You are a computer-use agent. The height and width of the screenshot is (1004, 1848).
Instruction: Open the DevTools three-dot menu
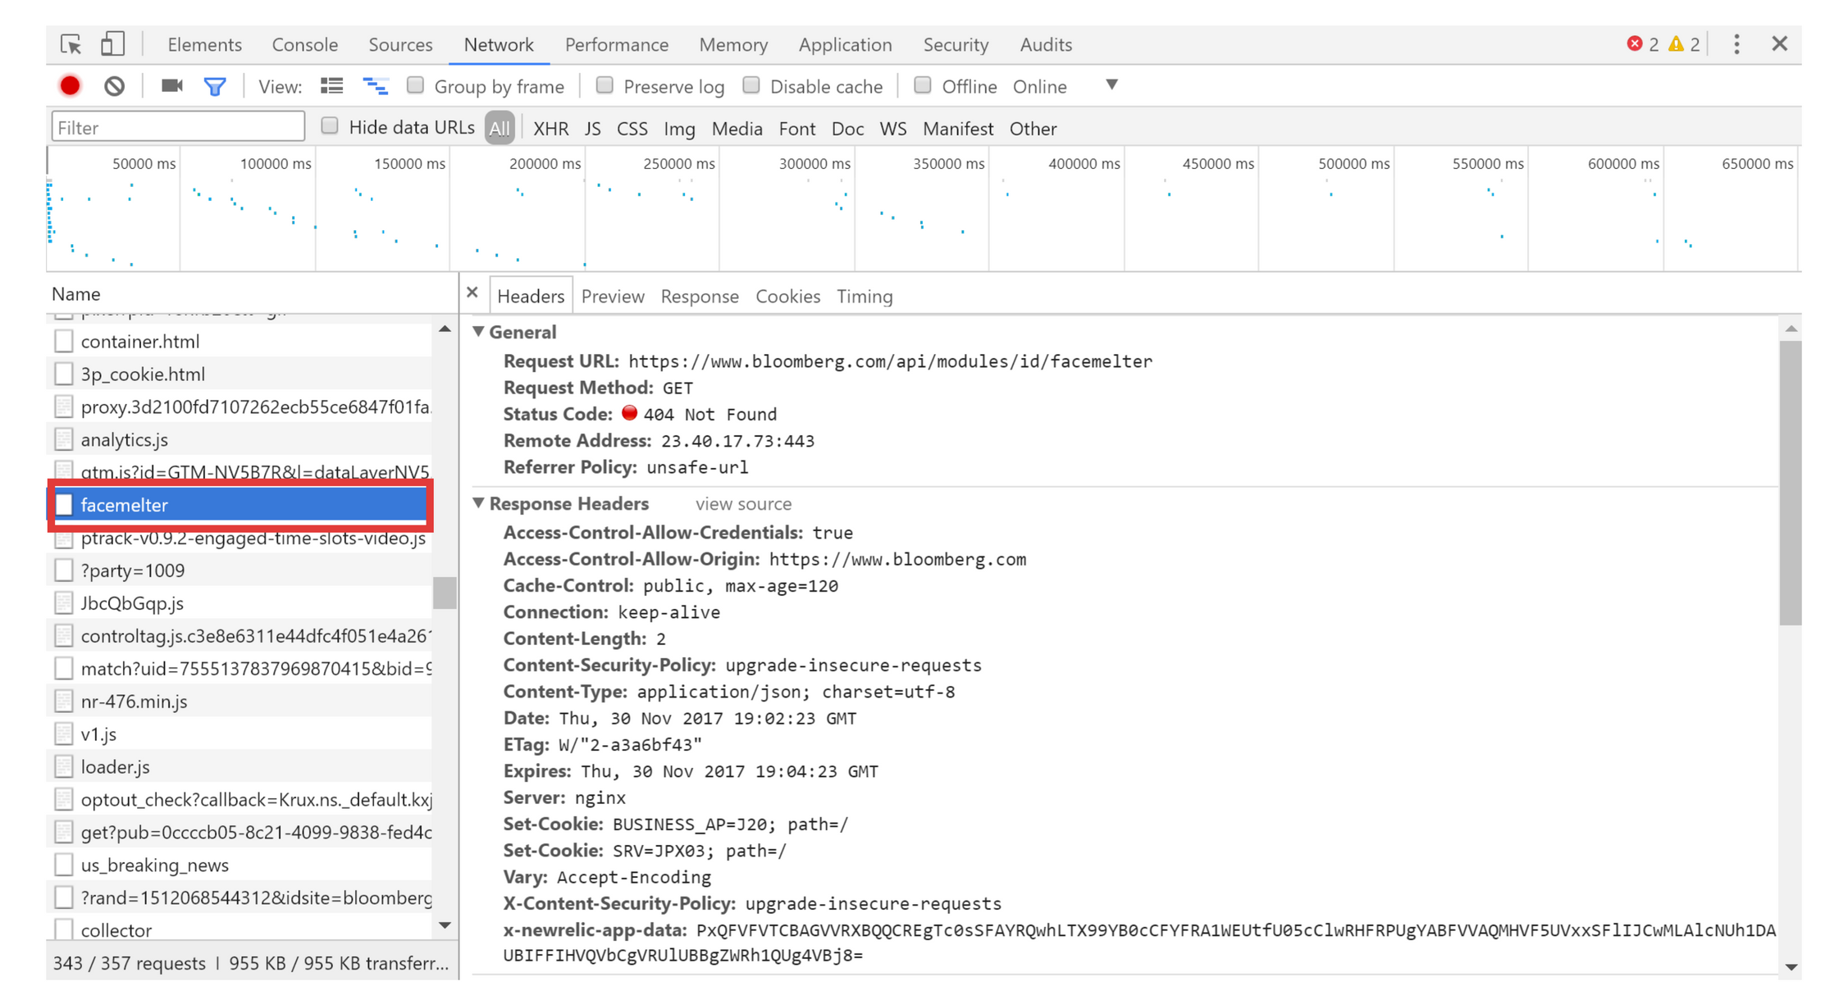tap(1736, 44)
